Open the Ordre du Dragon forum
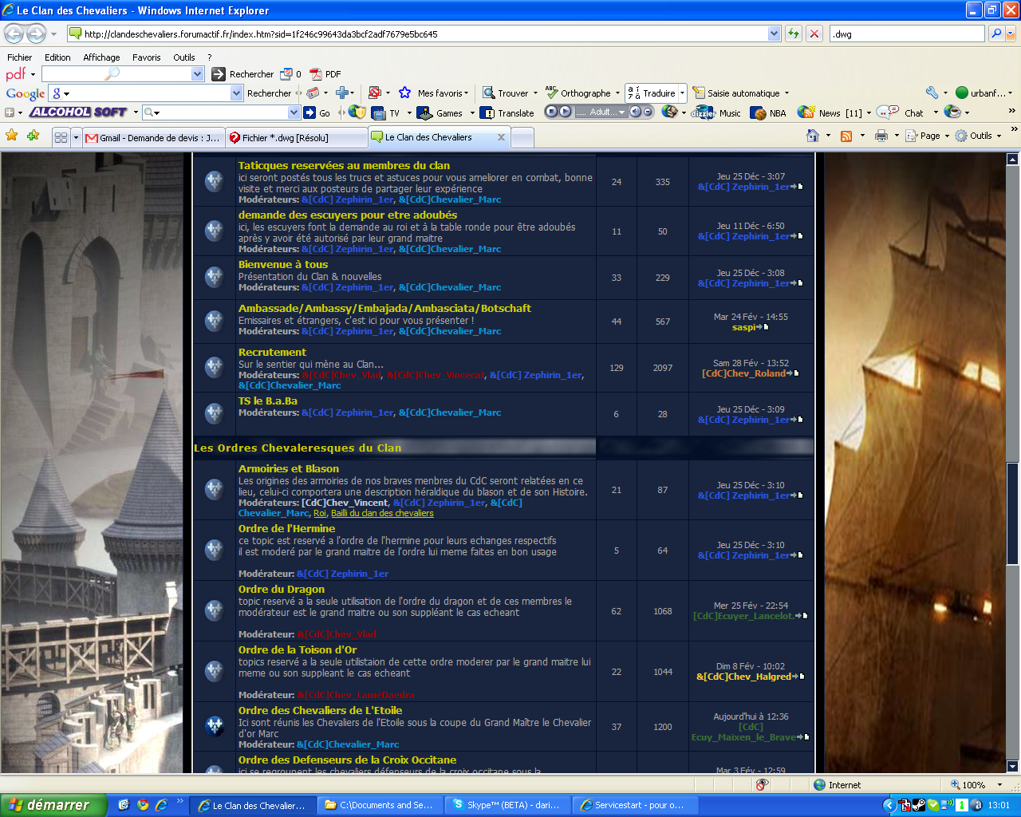This screenshot has width=1021, height=817. pyautogui.click(x=282, y=589)
